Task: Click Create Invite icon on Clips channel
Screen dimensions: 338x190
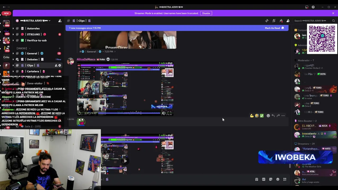Action: [56, 65]
